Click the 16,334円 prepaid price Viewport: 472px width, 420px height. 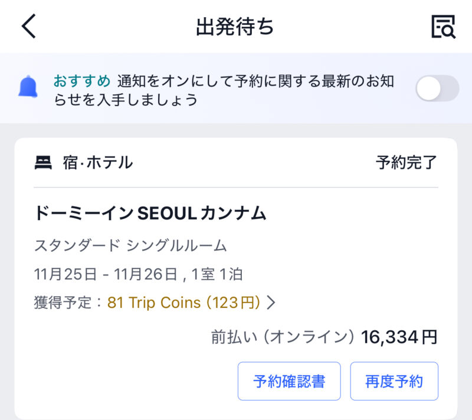(399, 337)
